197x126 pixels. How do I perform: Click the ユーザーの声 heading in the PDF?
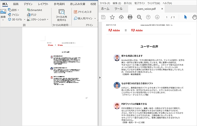point(149,46)
